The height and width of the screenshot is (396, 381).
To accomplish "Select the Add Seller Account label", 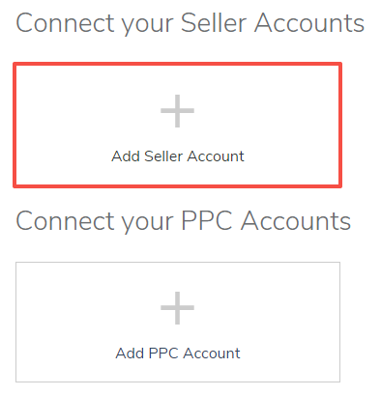I will (178, 156).
